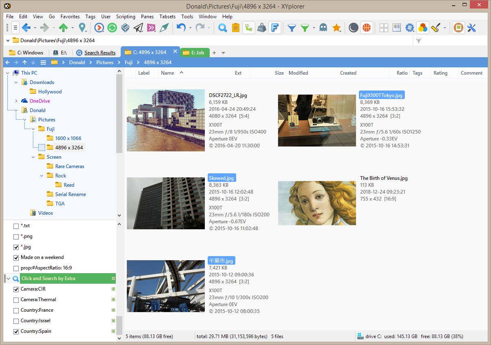Click the ghost icon in the toolbar

coord(323,28)
